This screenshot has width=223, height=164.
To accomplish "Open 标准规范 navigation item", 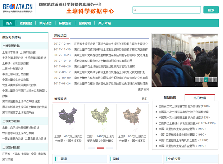I will click(x=65, y=23).
